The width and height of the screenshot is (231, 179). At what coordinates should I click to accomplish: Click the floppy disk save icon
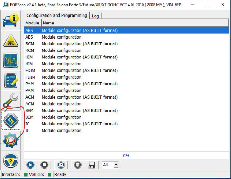(92, 165)
